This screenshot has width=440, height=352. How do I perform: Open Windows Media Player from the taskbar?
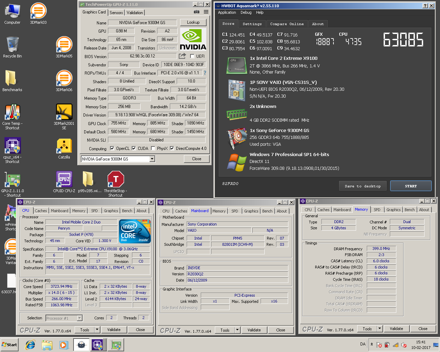64,345
